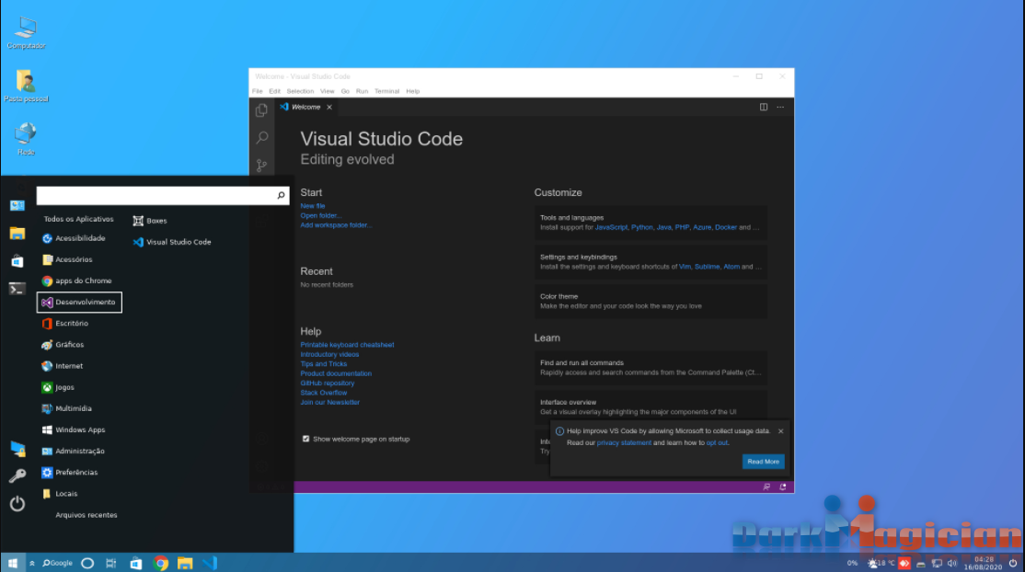Open the editor More Actions ellipsis
1025x572 pixels.
pos(780,108)
